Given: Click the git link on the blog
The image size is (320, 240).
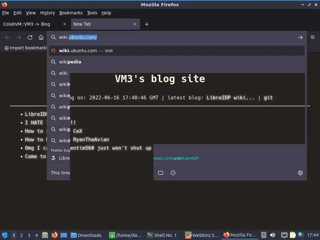Looking at the screenshot, I should (268, 98).
